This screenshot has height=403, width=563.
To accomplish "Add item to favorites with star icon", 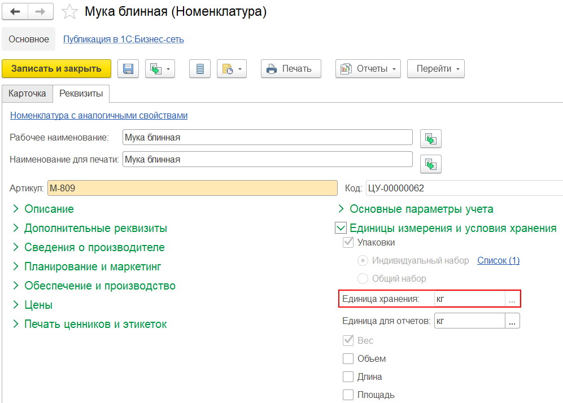I will [x=69, y=11].
